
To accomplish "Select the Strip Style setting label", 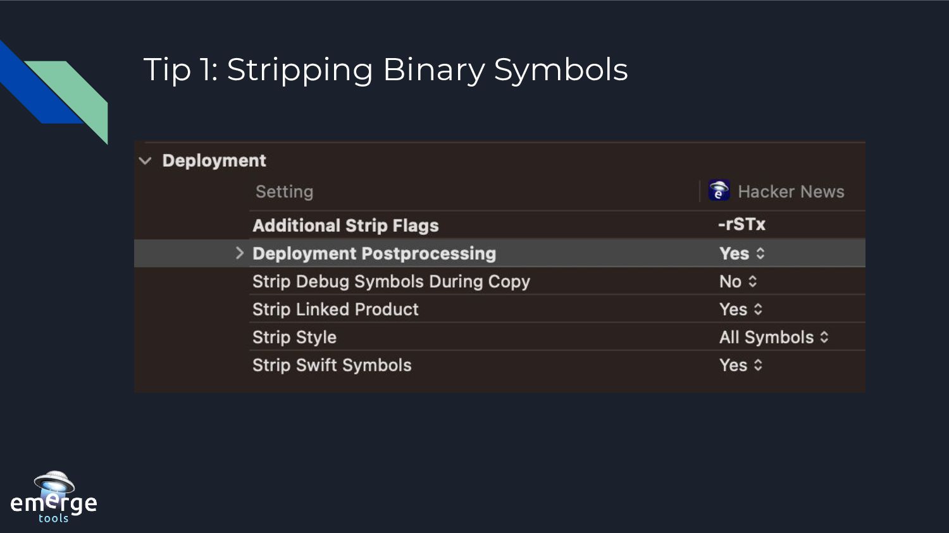I will point(294,337).
